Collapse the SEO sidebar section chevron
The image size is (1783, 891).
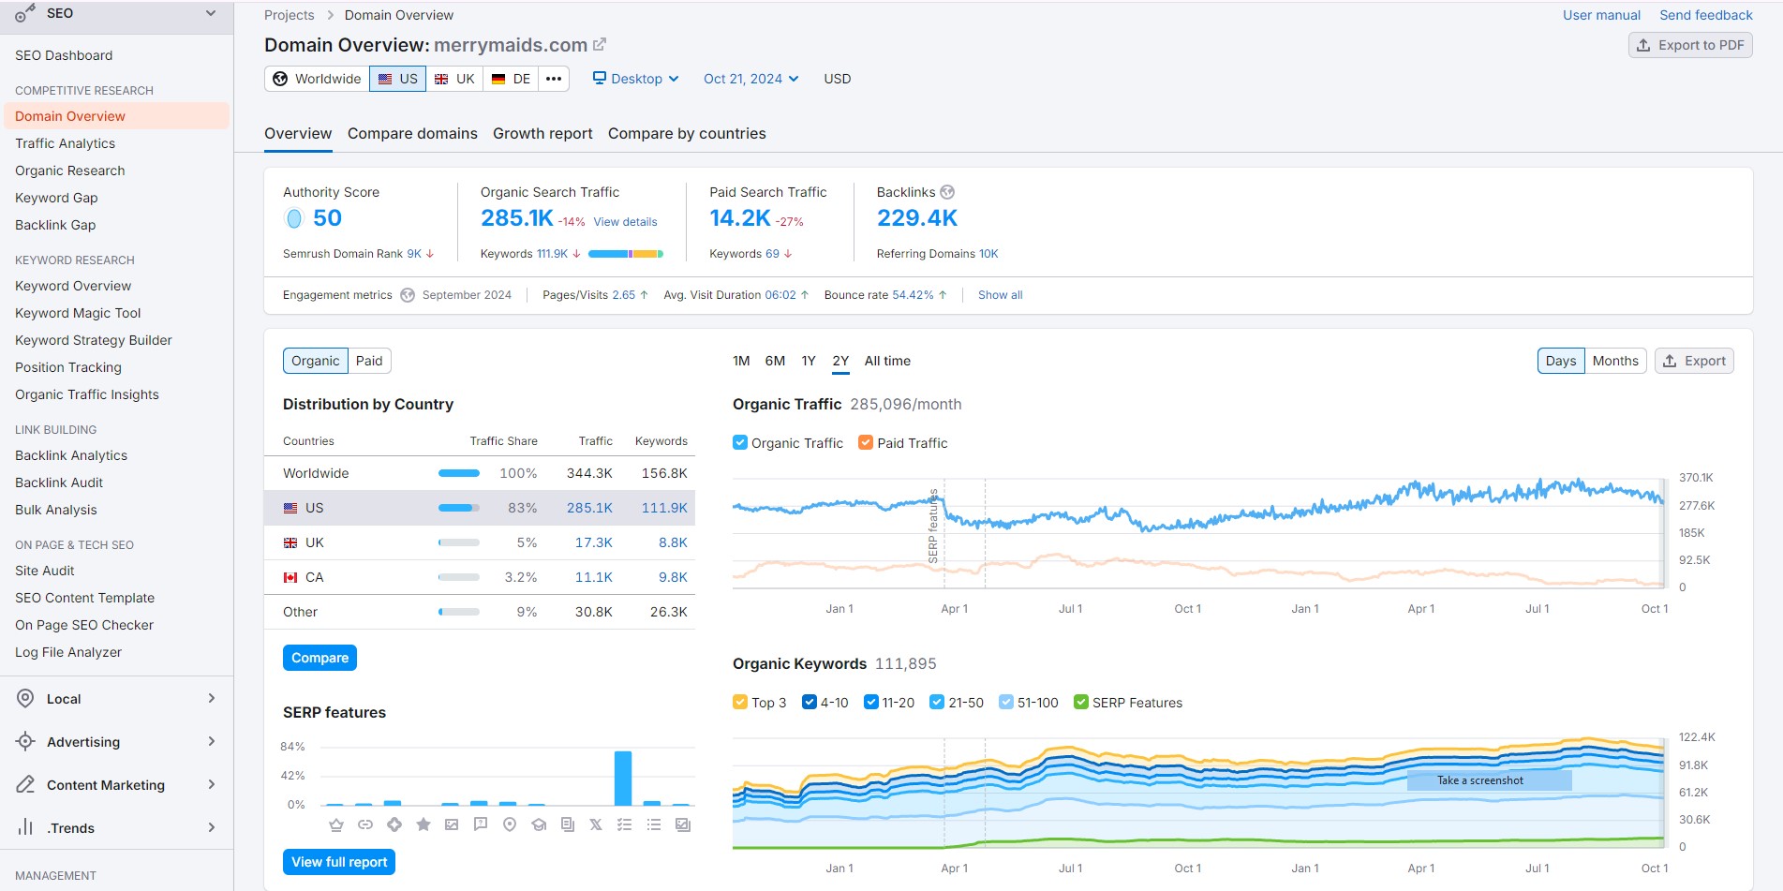pyautogui.click(x=211, y=13)
